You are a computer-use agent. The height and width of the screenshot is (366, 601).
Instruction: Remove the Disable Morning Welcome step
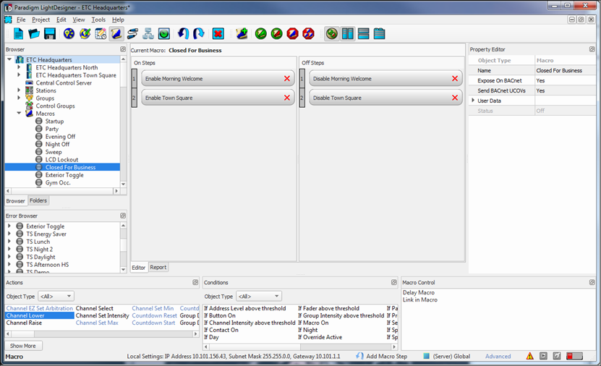(455, 79)
